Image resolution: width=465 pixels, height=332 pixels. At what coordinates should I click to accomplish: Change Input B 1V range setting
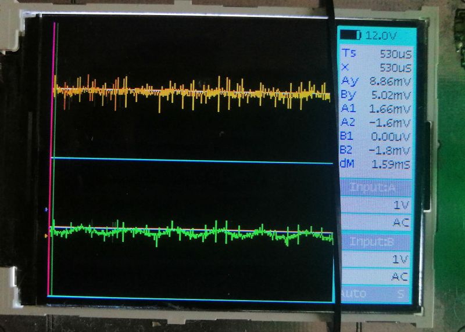pos(376,259)
